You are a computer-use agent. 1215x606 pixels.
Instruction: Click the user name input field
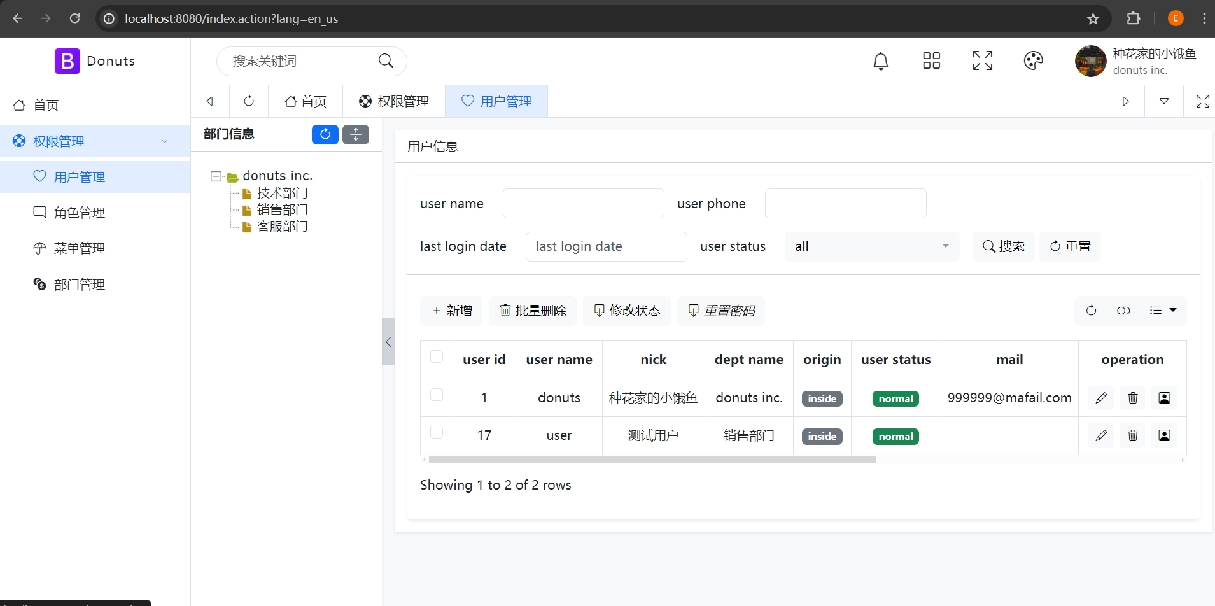click(x=583, y=204)
